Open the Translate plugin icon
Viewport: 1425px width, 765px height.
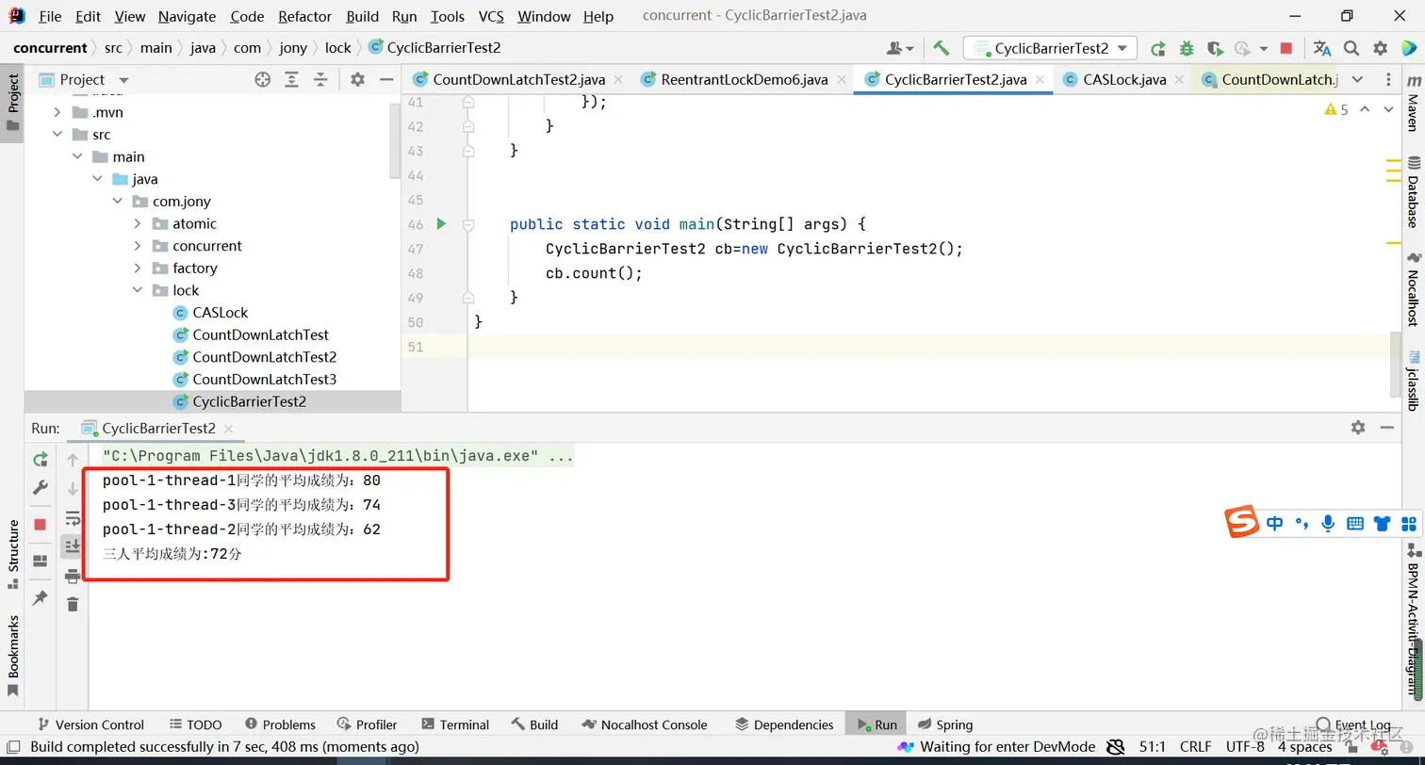1321,48
